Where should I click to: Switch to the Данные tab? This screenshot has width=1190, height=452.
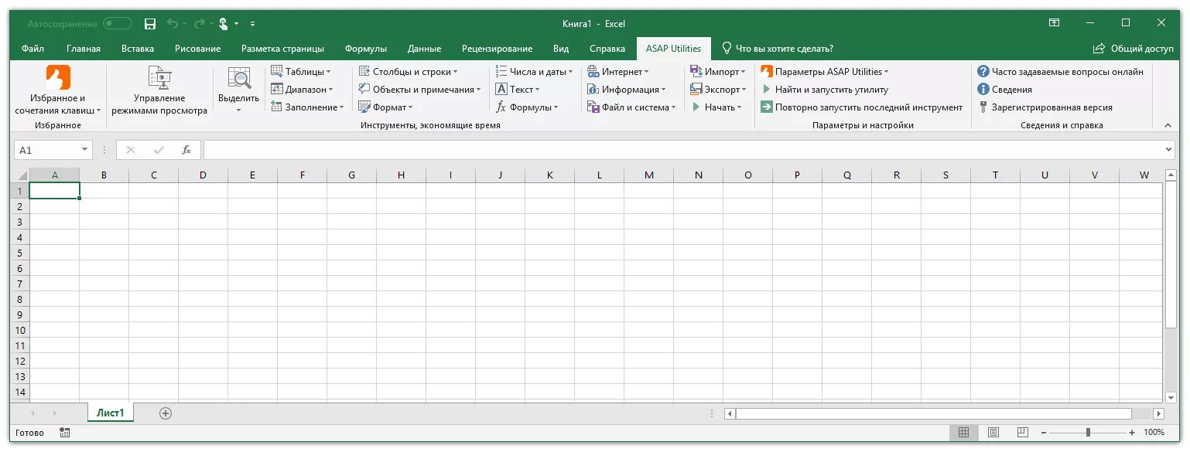(x=424, y=49)
